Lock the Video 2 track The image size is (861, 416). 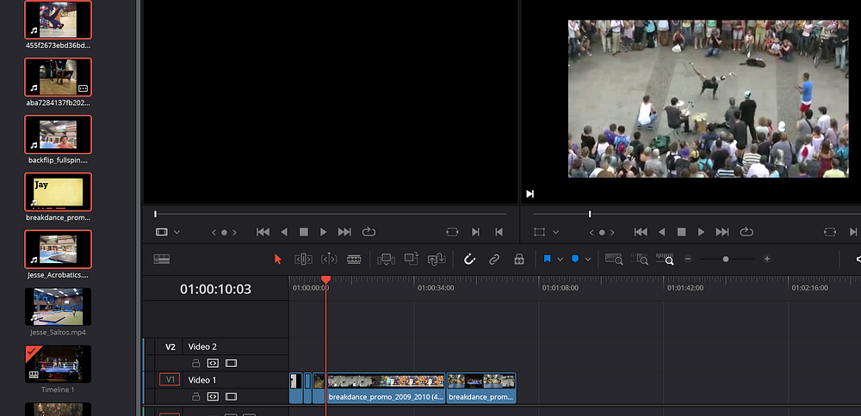click(195, 363)
